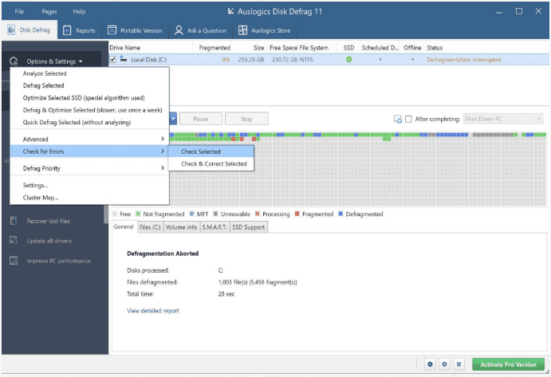Click the Free legend color swatch
Image resolution: width=551 pixels, height=377 pixels.
tap(114, 214)
